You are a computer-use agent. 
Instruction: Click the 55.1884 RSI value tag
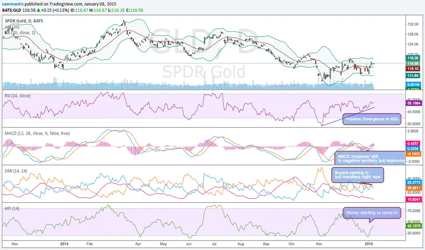click(x=414, y=103)
